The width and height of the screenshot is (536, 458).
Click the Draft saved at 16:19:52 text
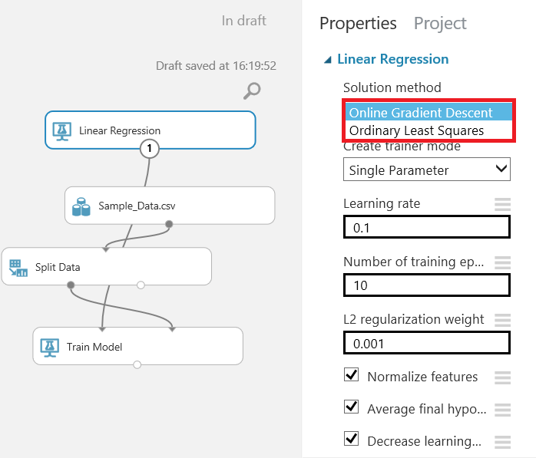(216, 65)
